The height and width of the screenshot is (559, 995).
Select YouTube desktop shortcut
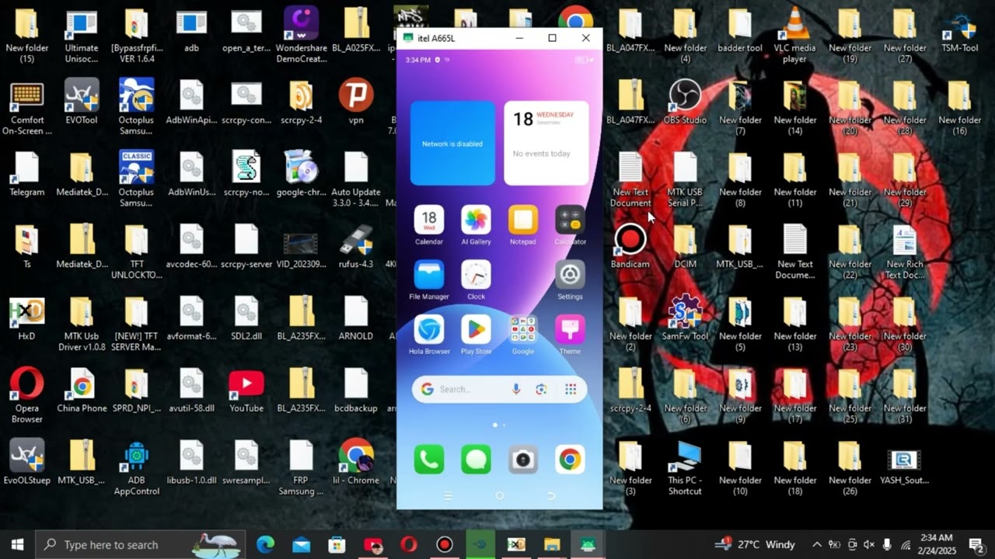click(246, 391)
